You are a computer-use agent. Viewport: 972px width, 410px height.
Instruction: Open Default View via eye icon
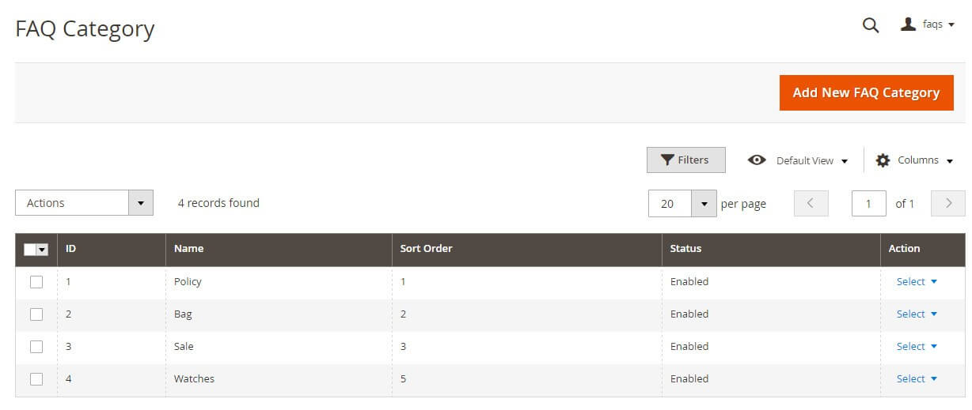(x=757, y=160)
